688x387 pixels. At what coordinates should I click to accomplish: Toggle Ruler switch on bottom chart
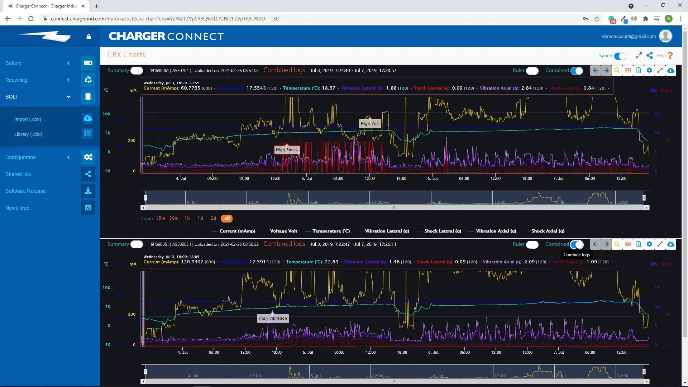point(532,245)
